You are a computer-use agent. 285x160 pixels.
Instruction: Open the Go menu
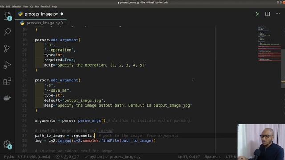(32, 6)
